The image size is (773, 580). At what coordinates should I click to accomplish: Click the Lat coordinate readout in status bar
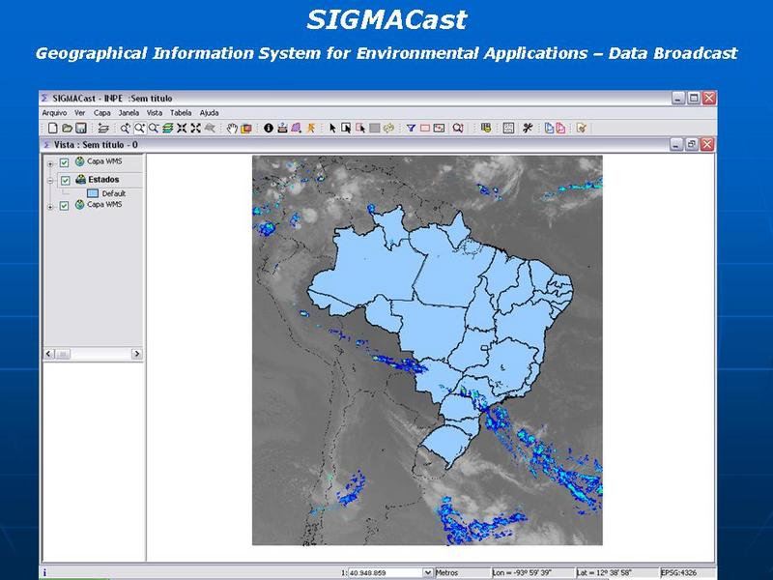(x=604, y=572)
